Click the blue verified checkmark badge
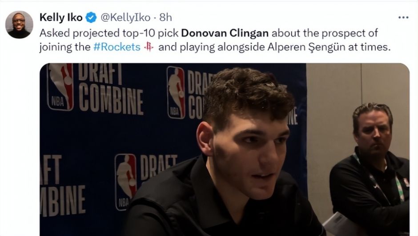This screenshot has width=418, height=236. point(91,18)
